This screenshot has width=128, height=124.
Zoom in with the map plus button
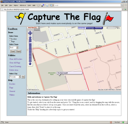(30, 38)
